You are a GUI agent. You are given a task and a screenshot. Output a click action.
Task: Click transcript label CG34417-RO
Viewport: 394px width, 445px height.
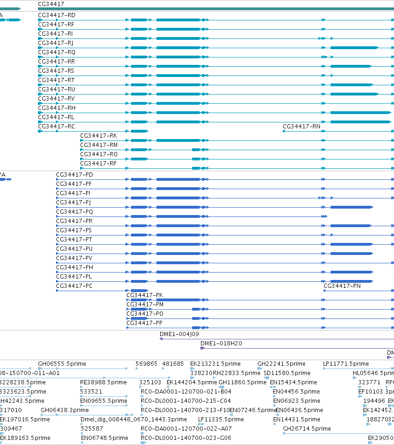pos(99,154)
